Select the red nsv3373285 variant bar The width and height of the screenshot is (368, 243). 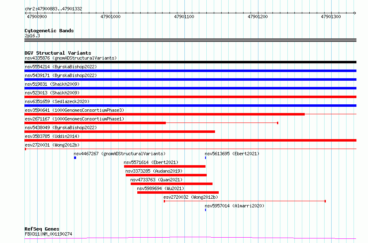[x=166, y=175]
